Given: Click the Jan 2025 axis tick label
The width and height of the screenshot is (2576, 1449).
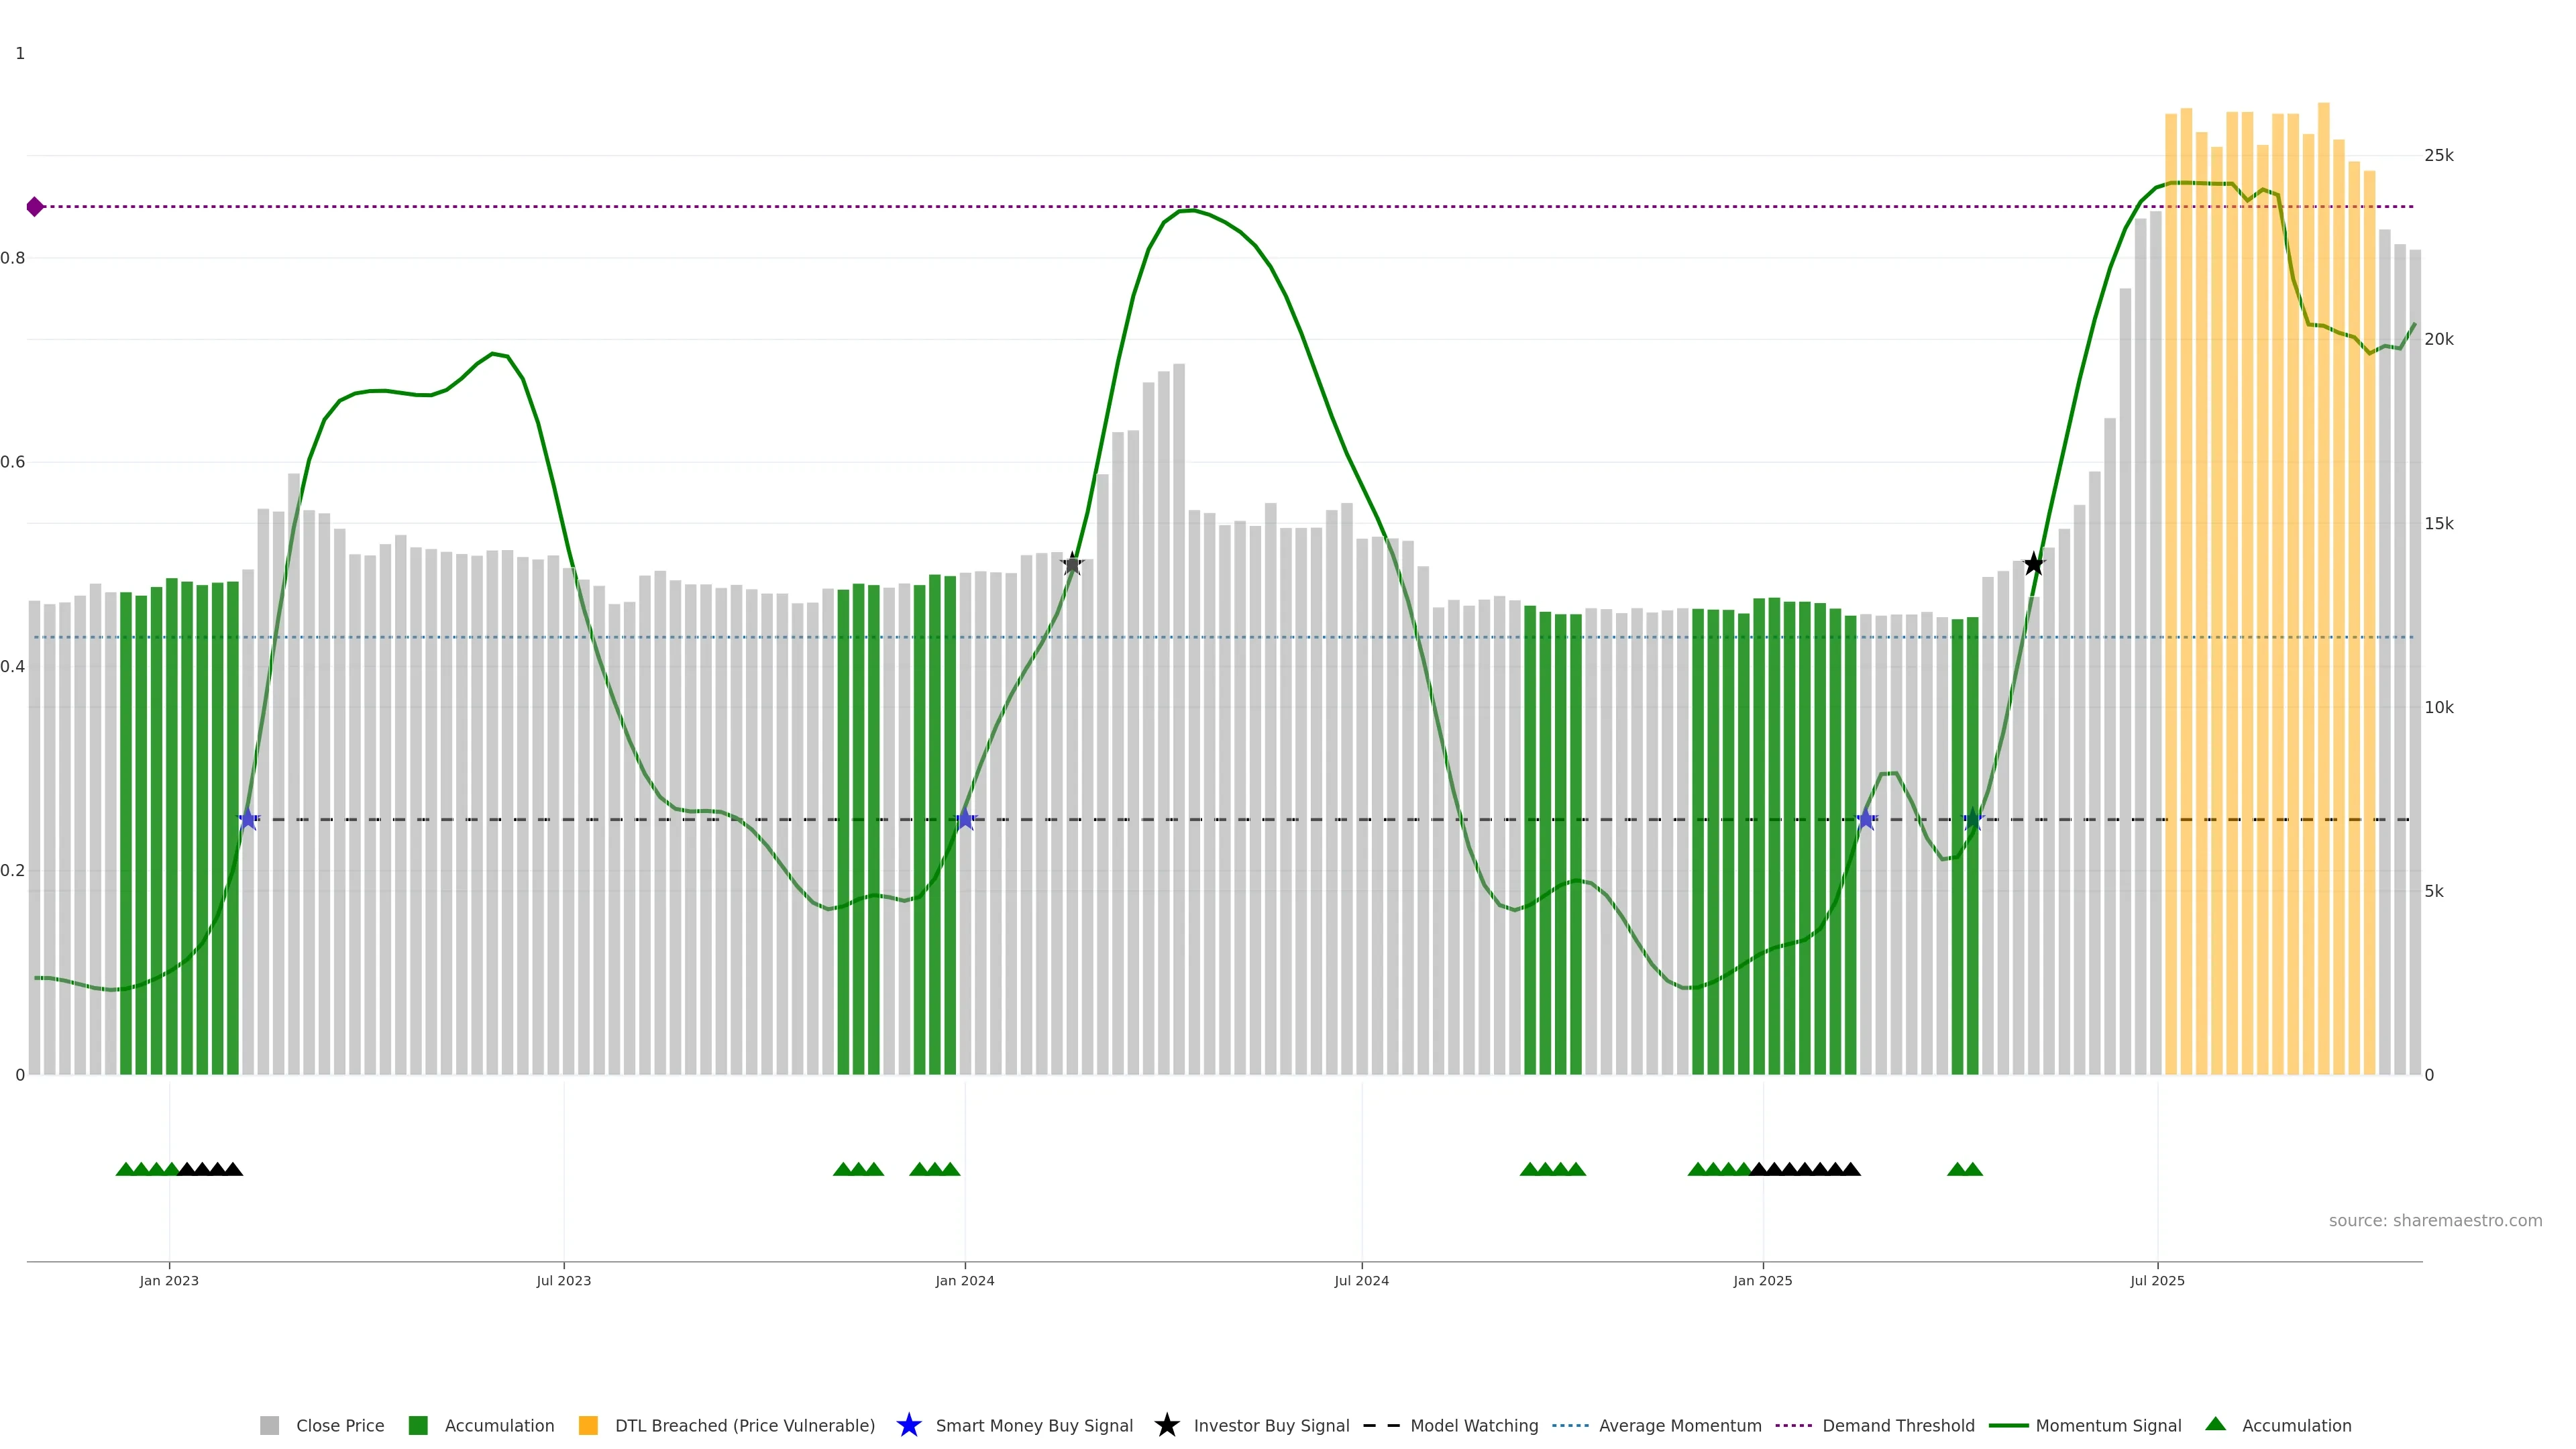Looking at the screenshot, I should [x=1762, y=1280].
